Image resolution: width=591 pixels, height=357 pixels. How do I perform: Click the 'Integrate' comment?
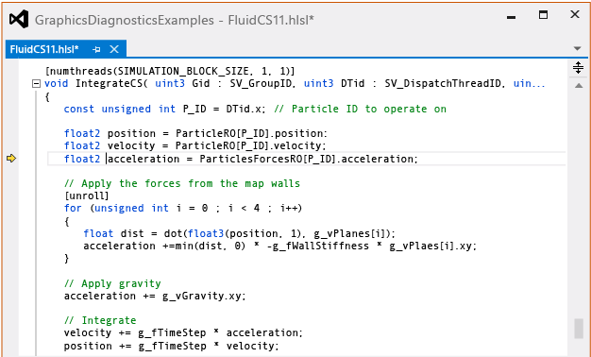pos(100,320)
